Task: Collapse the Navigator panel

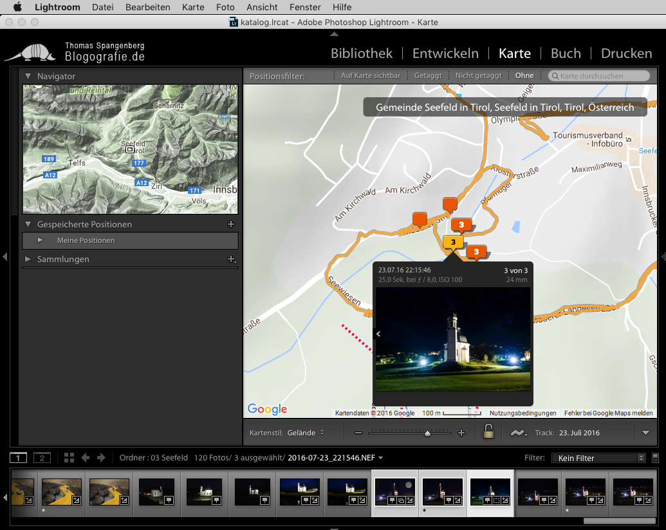Action: [x=28, y=76]
